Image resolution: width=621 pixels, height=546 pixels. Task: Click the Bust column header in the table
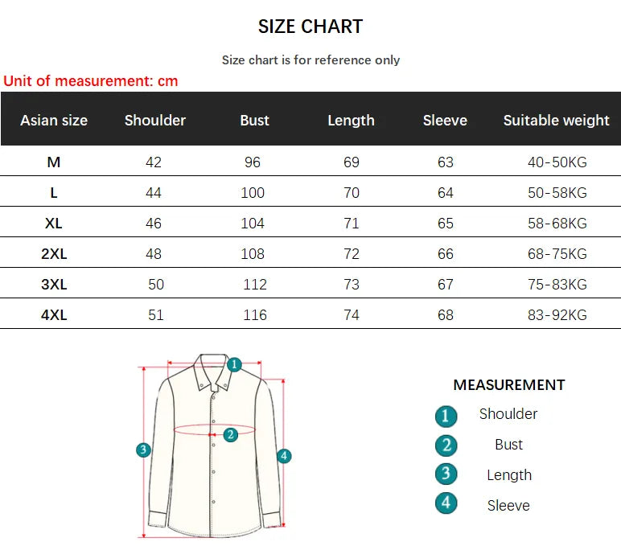(x=254, y=121)
